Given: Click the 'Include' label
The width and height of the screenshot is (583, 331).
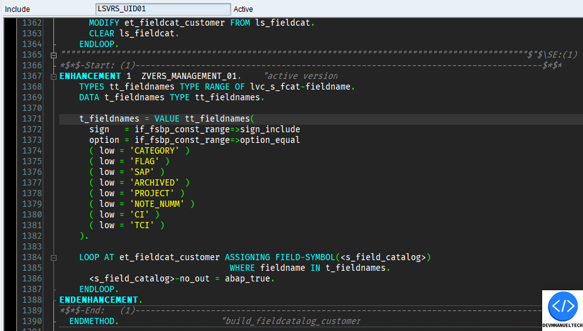Looking at the screenshot, I should (x=18, y=9).
